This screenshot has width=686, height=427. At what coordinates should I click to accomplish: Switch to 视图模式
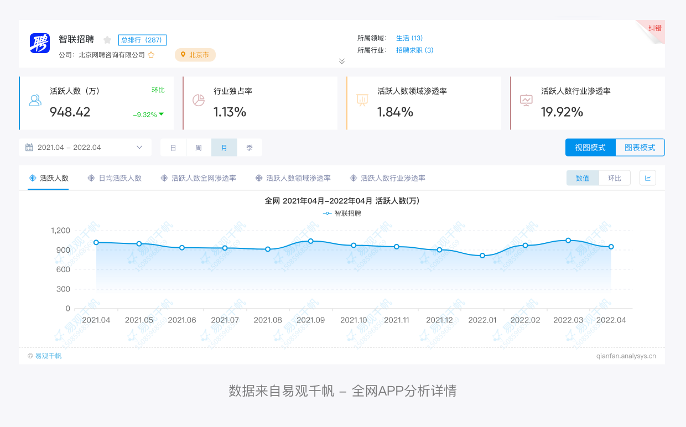pyautogui.click(x=590, y=148)
